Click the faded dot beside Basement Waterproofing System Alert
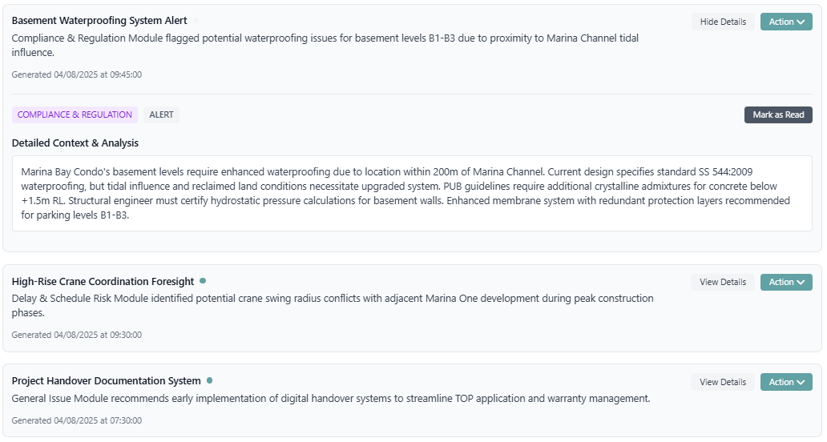Image resolution: width=827 pixels, height=442 pixels. pyautogui.click(x=196, y=21)
